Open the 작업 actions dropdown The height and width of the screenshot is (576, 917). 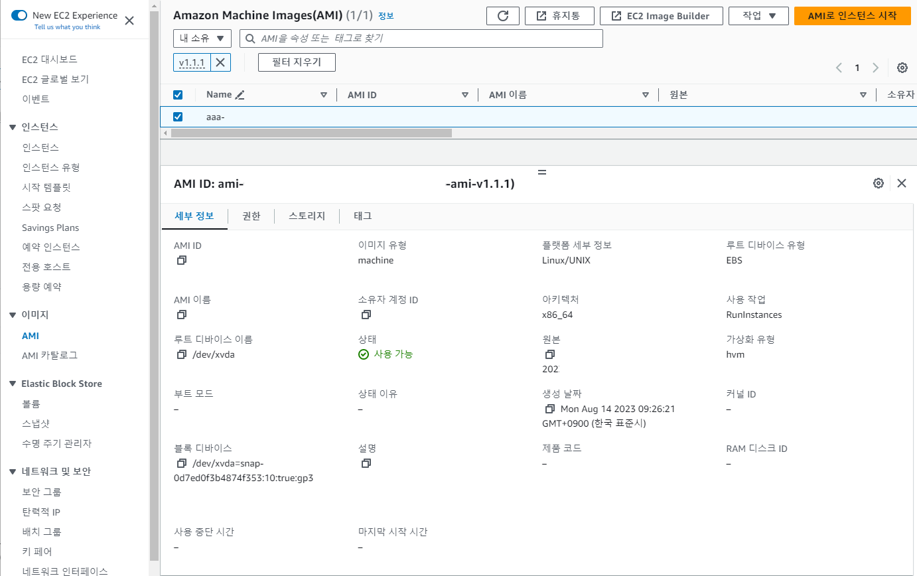(x=758, y=16)
